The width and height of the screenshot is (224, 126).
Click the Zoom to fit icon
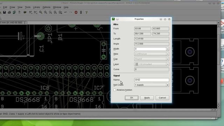tap(41, 13)
